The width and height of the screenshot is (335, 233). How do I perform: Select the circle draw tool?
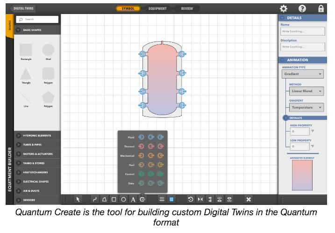pyautogui.click(x=123, y=199)
